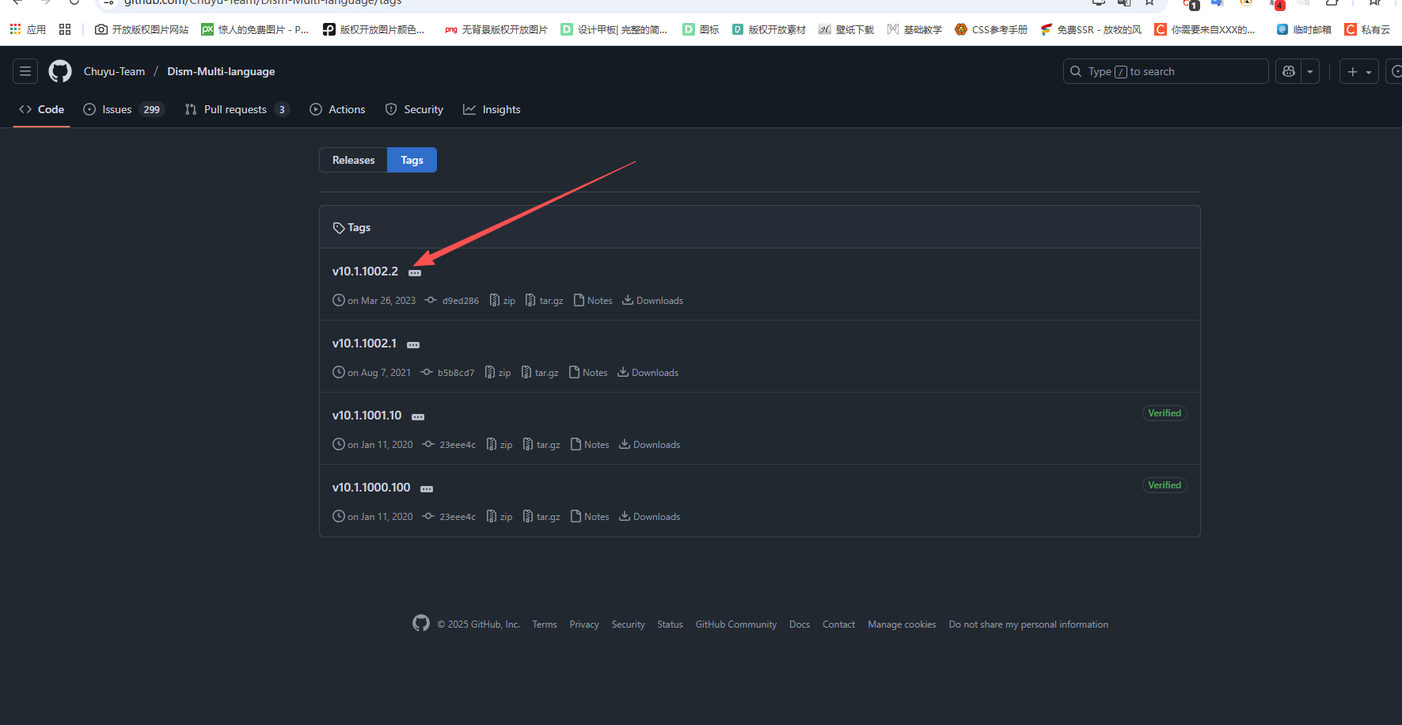Open Downloads for v10.1.1000.100
Viewport: 1402px width, 725px height.
coord(649,517)
